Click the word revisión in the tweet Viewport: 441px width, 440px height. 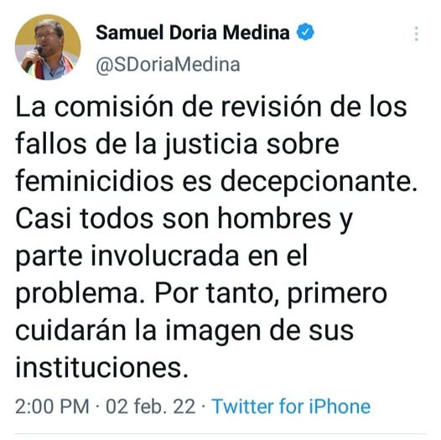(x=271, y=106)
